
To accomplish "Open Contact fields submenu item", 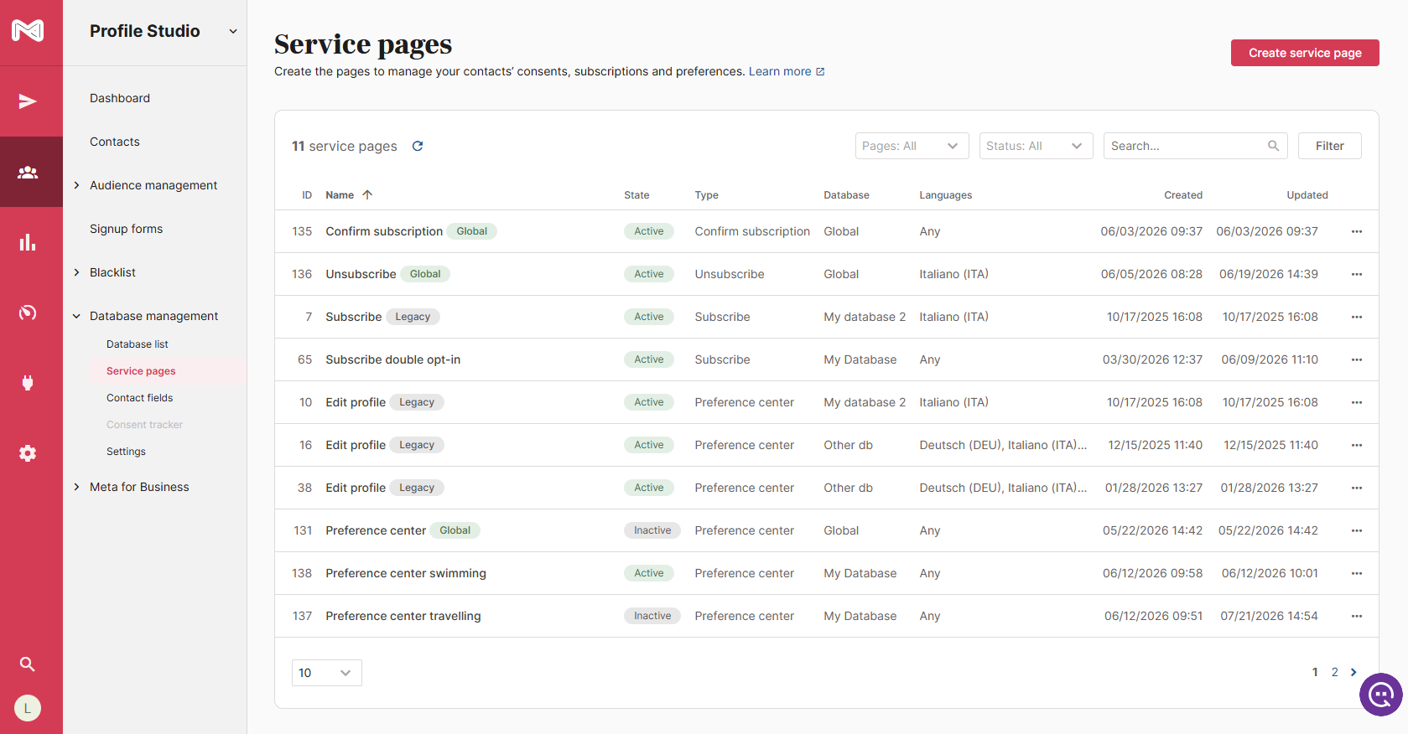I will point(140,398).
